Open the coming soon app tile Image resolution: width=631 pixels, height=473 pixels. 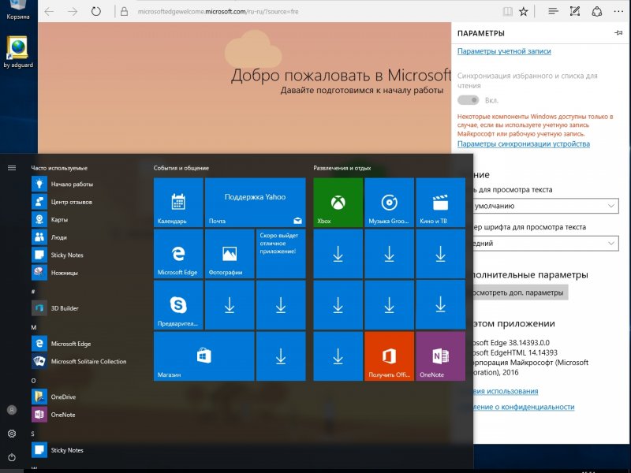[x=281, y=254]
